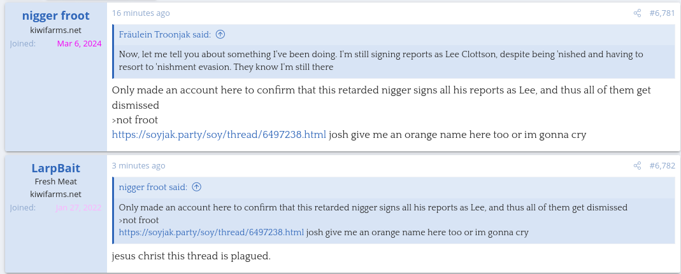Click the share icon on post #6,782
Screen dimensions: 681x274
(x=637, y=166)
